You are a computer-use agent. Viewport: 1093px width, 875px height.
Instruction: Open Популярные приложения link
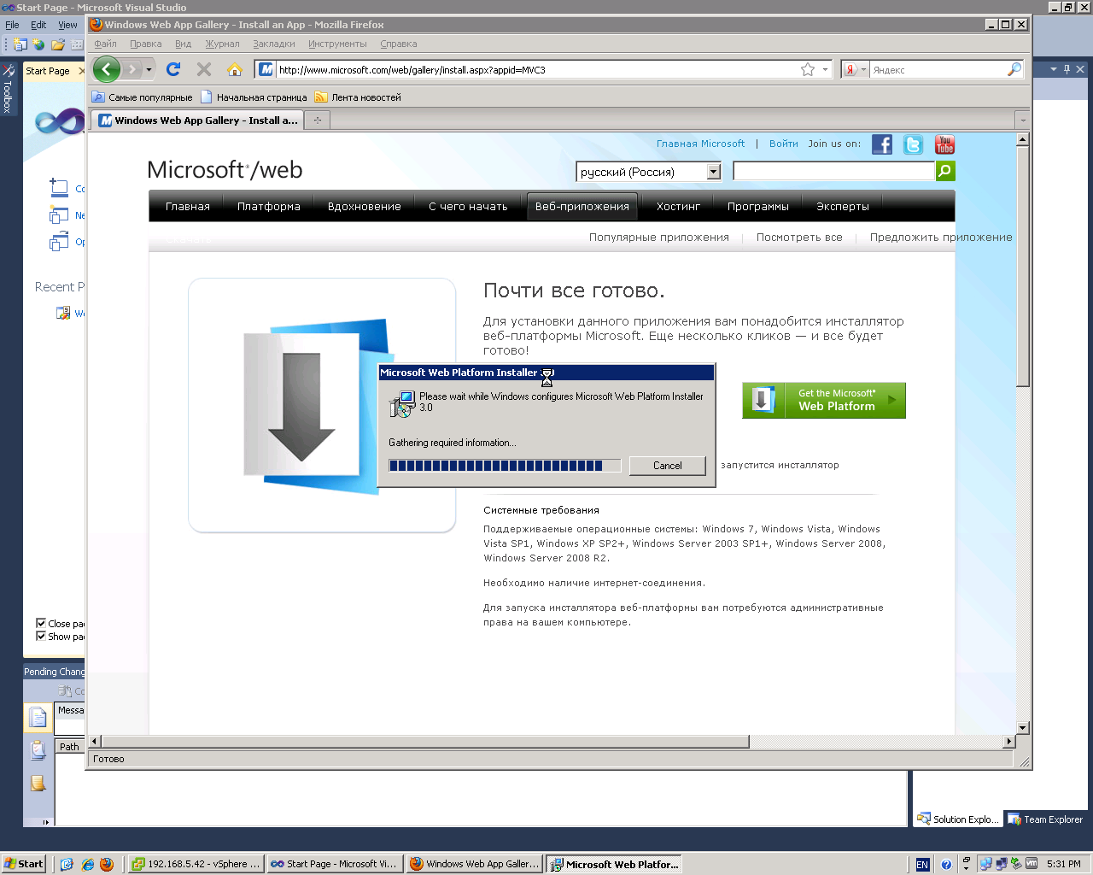click(x=659, y=238)
